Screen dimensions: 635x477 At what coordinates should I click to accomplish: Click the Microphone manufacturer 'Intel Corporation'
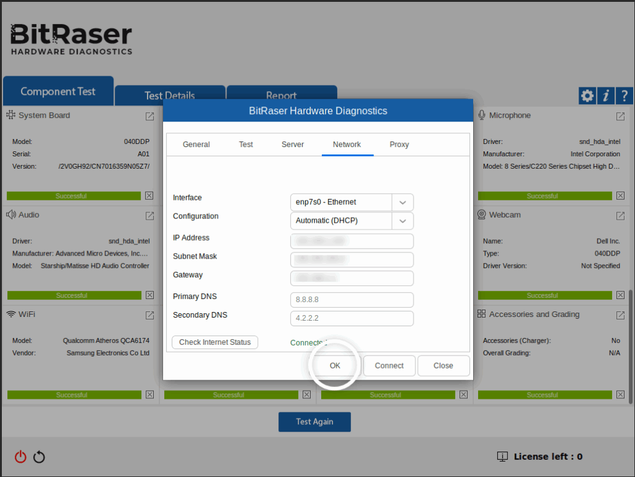point(595,154)
